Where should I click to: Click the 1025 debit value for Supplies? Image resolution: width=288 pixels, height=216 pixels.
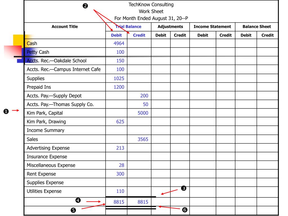point(119,78)
